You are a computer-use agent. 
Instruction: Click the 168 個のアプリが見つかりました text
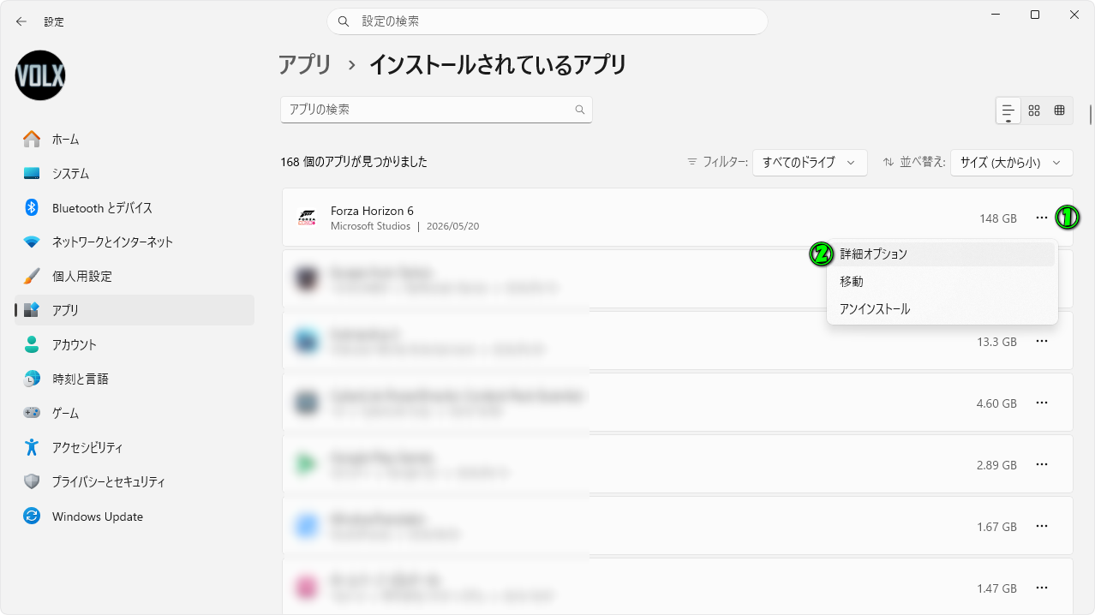354,162
